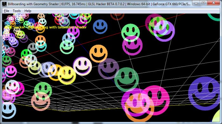Close the GLSL Hacker window
This screenshot has width=222, height=124.
tap(213, 3)
